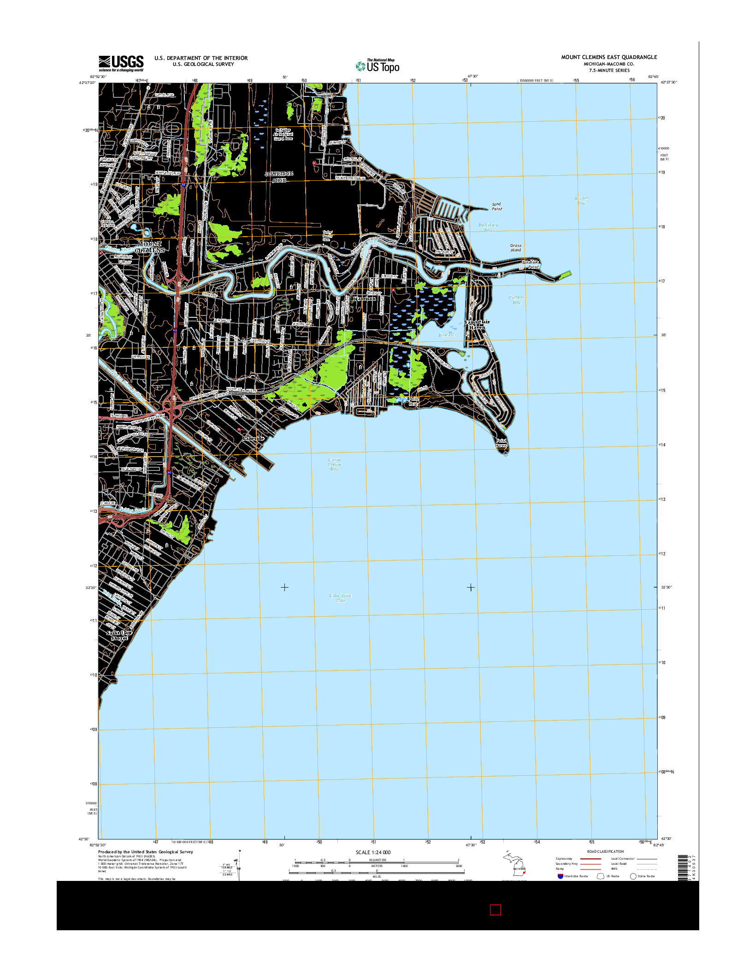755x963 pixels.
Task: Click the right crosshair tick in Lake Saint Clair
Action: [x=471, y=587]
